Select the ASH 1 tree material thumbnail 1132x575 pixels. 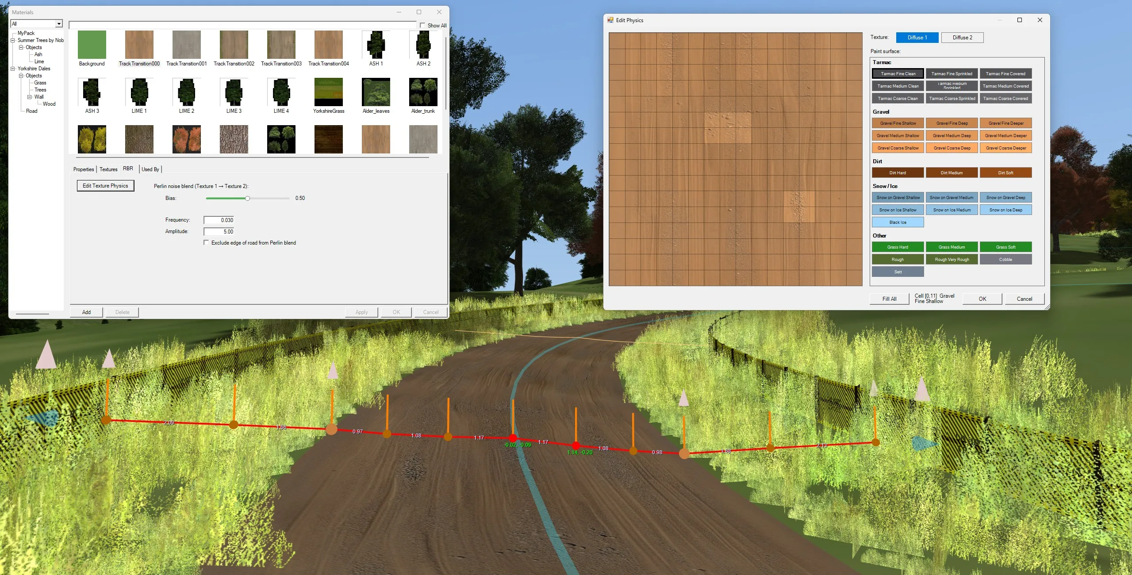376,45
